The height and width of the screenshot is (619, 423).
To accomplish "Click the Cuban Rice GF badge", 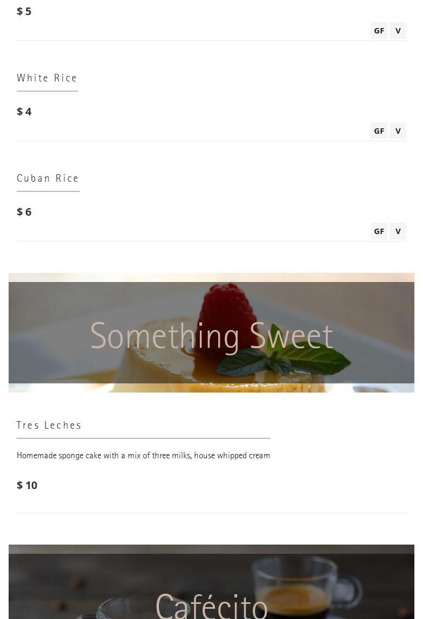I will (x=379, y=231).
